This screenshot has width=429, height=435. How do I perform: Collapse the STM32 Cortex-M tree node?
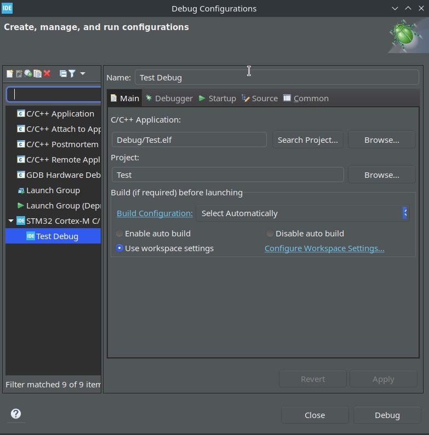pyautogui.click(x=11, y=221)
